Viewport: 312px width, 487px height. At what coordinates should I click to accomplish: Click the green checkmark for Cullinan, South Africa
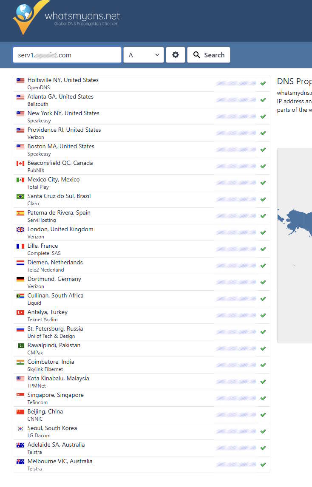(263, 299)
